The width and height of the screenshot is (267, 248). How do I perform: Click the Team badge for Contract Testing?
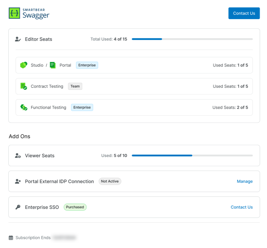(x=75, y=86)
